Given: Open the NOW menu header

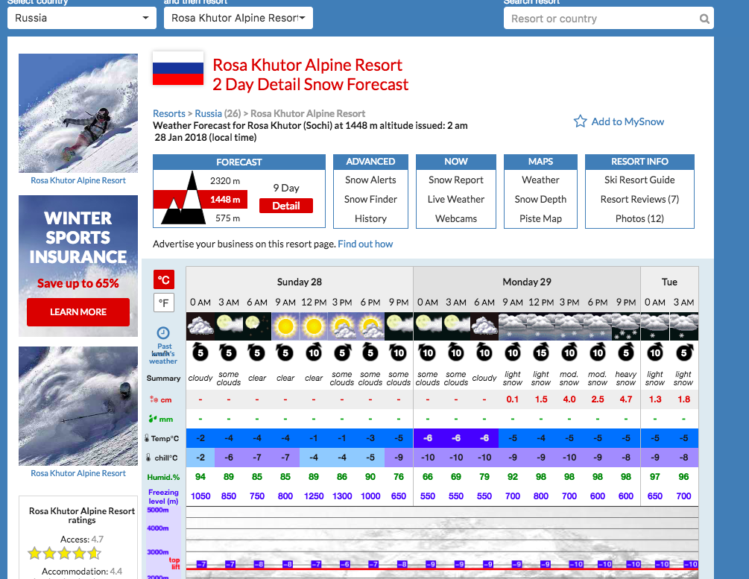Looking at the screenshot, I should (456, 162).
